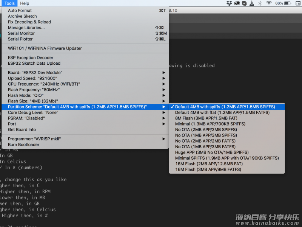Image resolution: width=302 pixels, height=227 pixels.
Task: Open Serial Plotter
Action: (85, 39)
